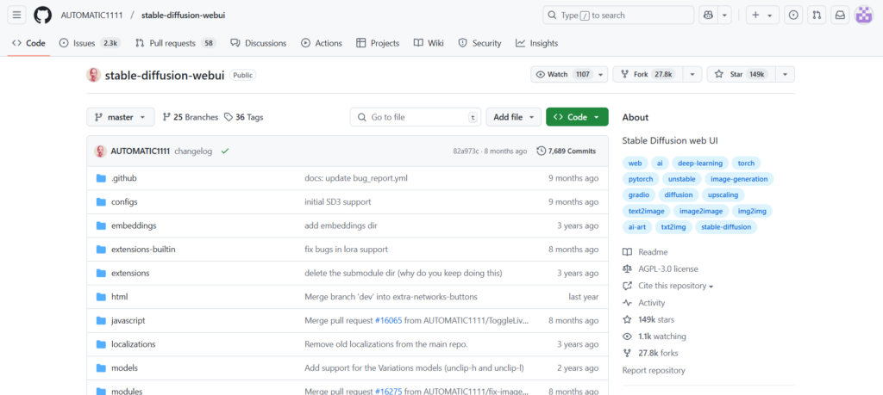Open the models folder icon
Screen dimensions: 883x395
(x=102, y=368)
